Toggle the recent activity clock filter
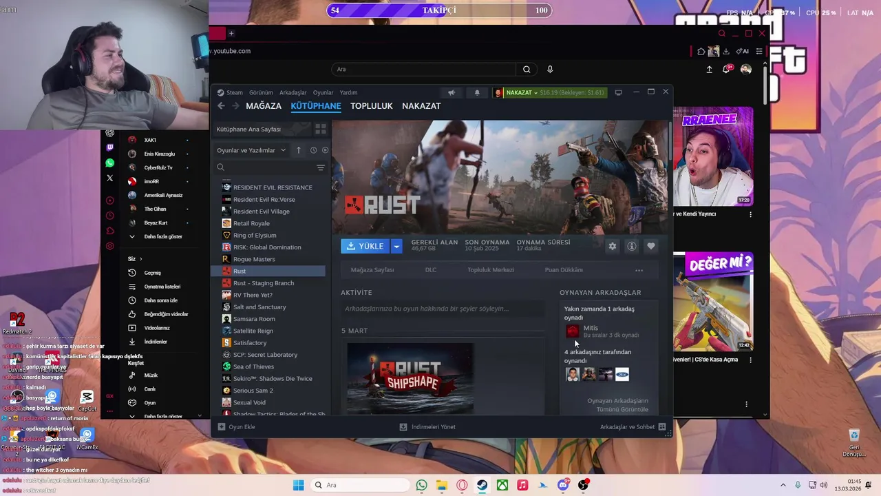This screenshot has height=496, width=881. tap(313, 150)
